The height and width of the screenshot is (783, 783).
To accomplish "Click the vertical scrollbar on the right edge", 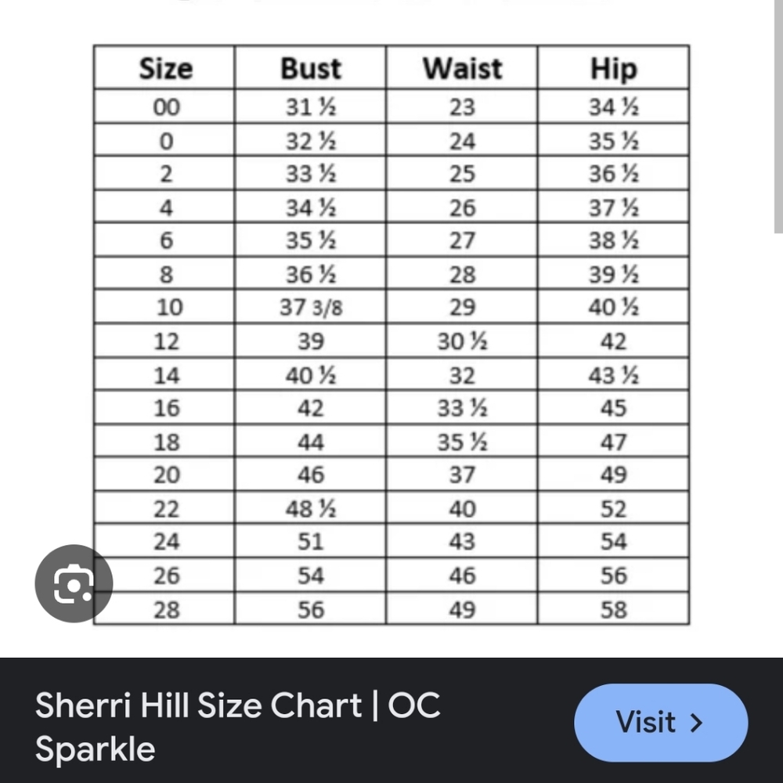I will (x=778, y=117).
